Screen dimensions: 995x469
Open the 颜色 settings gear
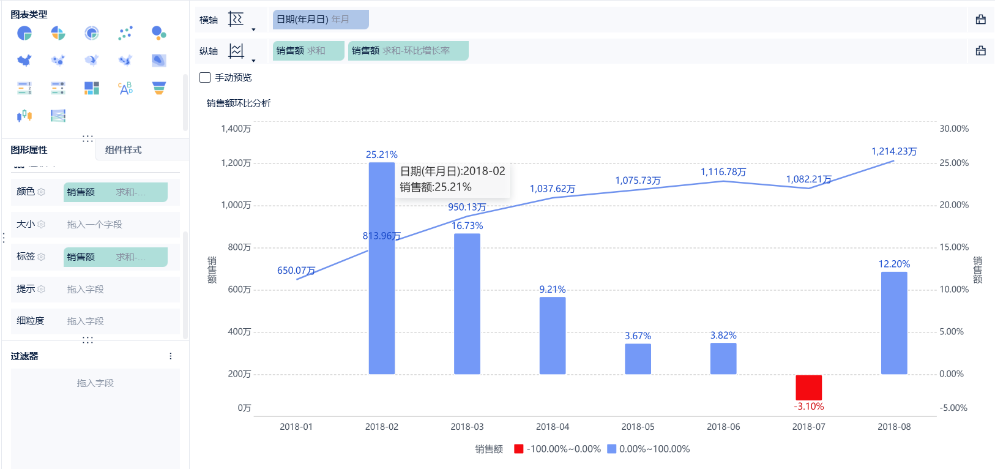pyautogui.click(x=41, y=192)
